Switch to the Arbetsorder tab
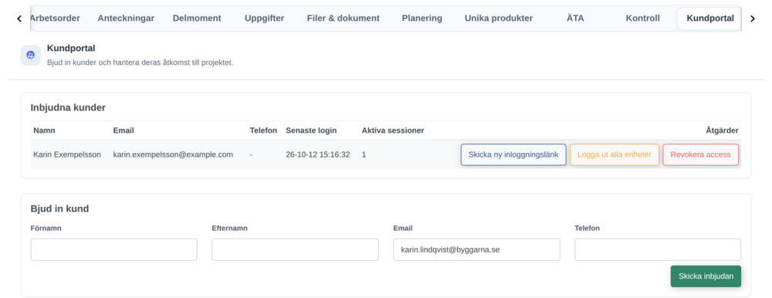The width and height of the screenshot is (772, 298). point(55,19)
